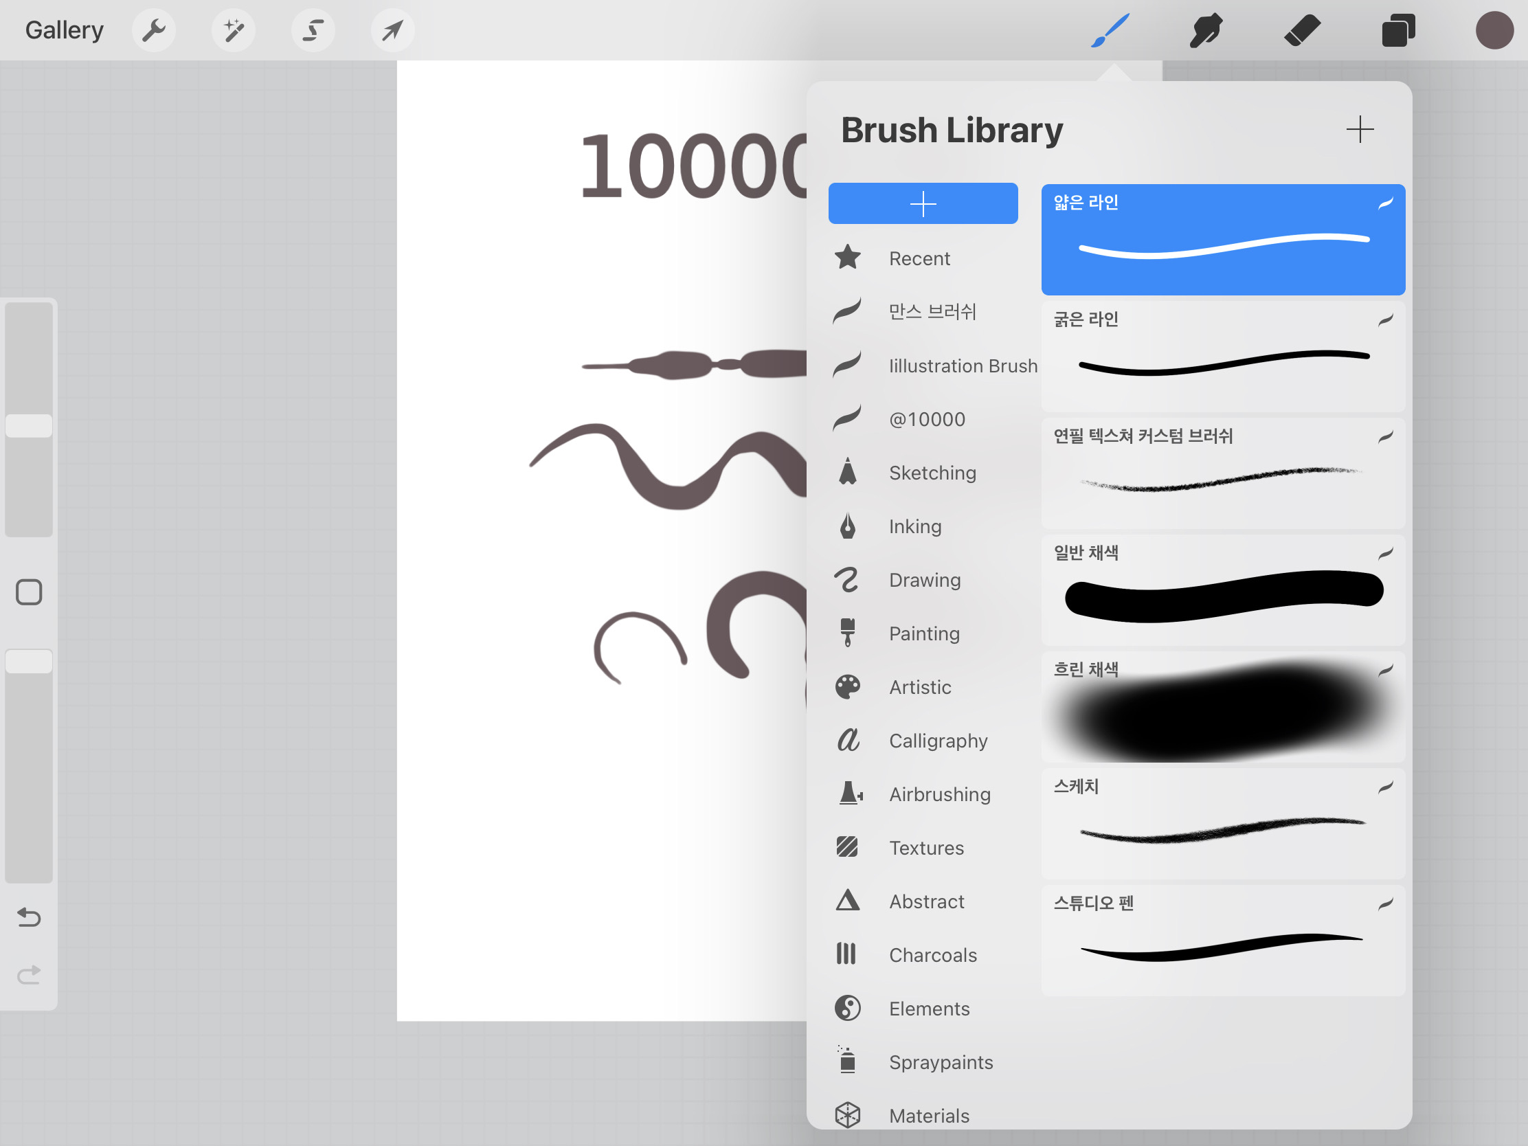1528x1146 pixels.
Task: Select the 굵은 라인 brush
Action: [1223, 357]
